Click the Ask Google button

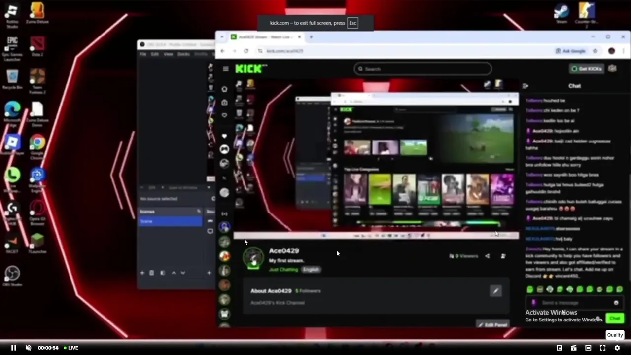pyautogui.click(x=570, y=51)
